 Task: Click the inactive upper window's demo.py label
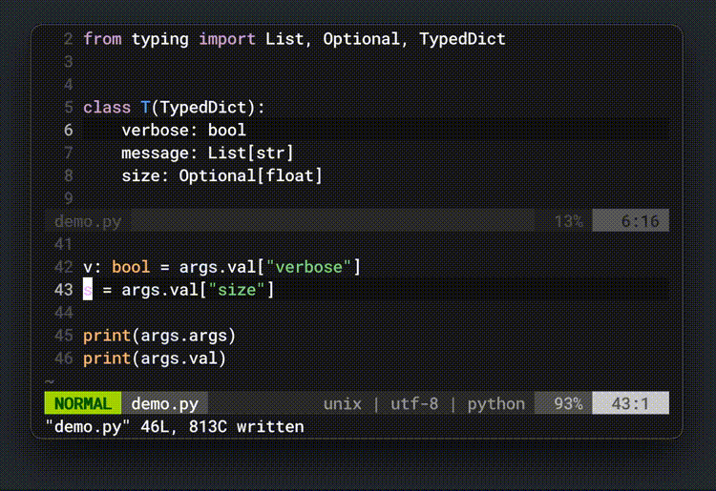[88, 221]
